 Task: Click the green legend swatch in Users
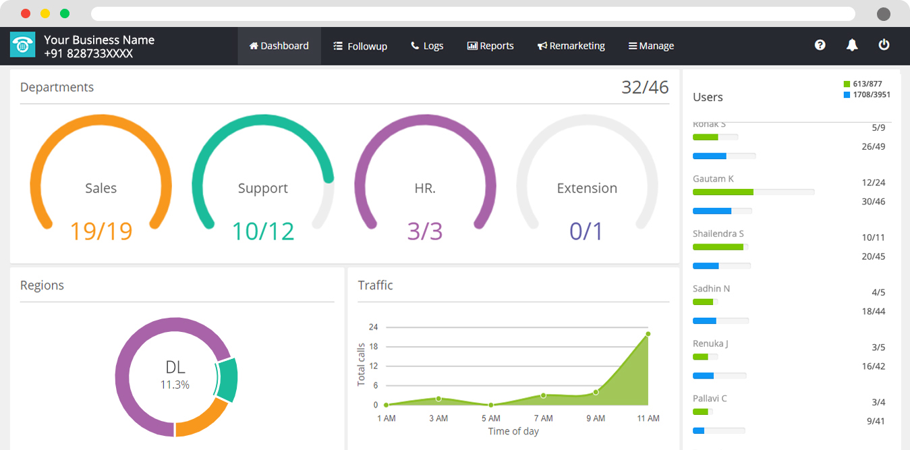(x=847, y=84)
